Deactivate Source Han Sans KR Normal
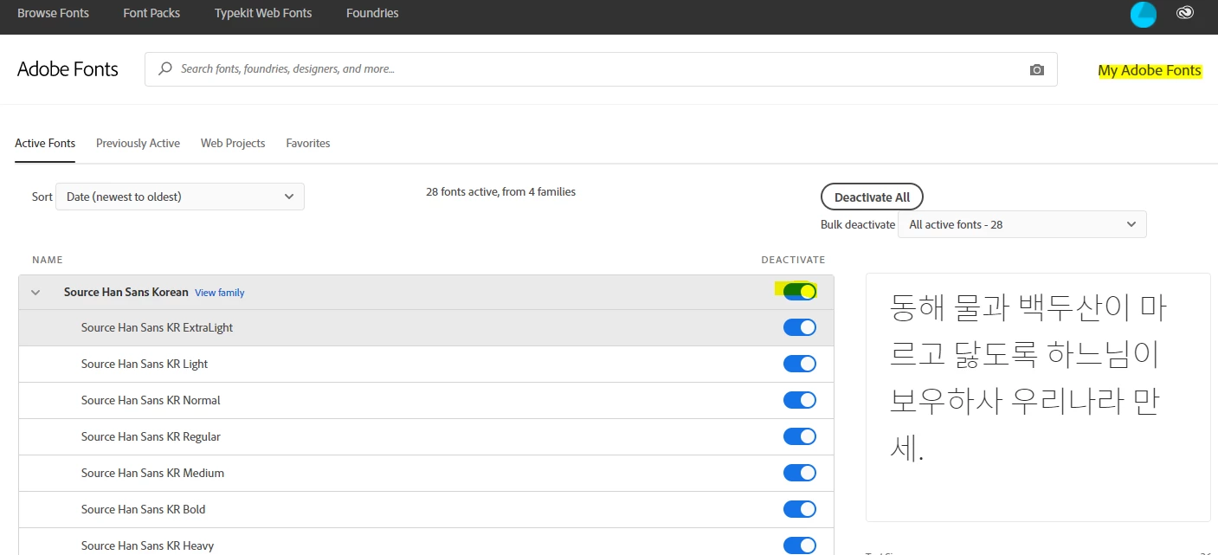 800,400
